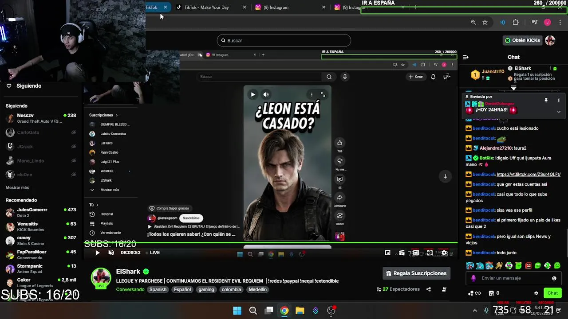
Task: Send message with Chat button
Action: pos(552,293)
